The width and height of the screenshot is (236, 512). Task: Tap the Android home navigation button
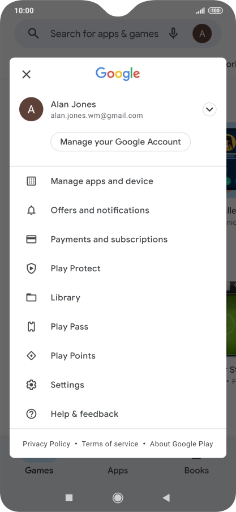tap(118, 498)
